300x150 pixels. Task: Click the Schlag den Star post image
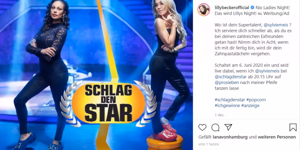click(96, 75)
